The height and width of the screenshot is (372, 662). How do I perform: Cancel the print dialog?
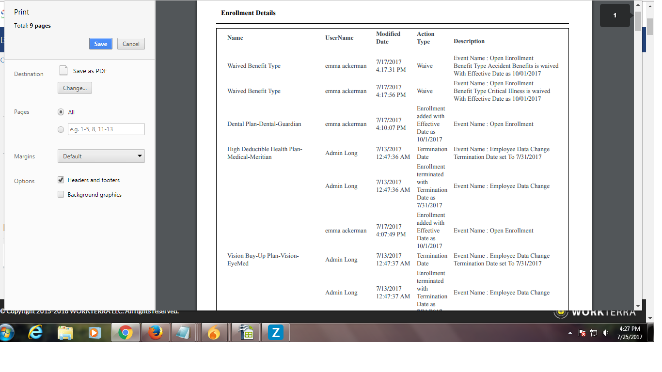pos(131,44)
